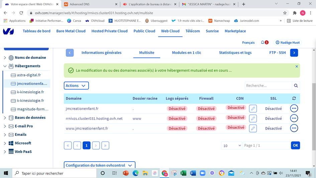Open the rows-per-page dropdown showing 10
This screenshot has width=316, height=178.
click(231, 146)
